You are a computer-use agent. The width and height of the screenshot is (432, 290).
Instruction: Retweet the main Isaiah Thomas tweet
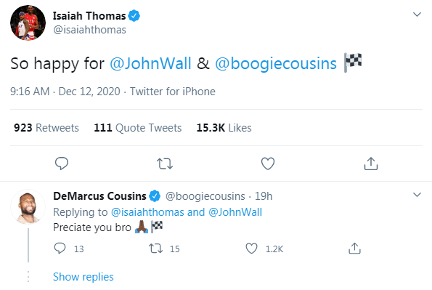pos(165,164)
